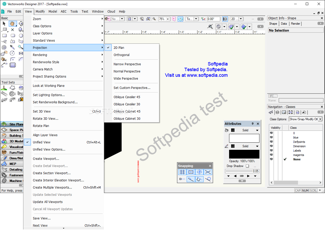Select the Rectangle tool in Basic palette
325x231 pixels.
4,35
